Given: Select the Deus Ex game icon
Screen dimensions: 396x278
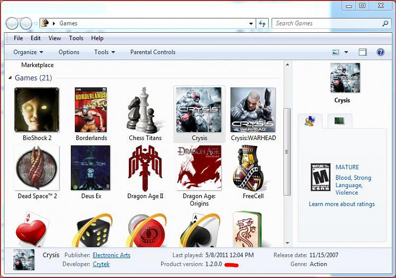Looking at the screenshot, I should click(x=91, y=168).
